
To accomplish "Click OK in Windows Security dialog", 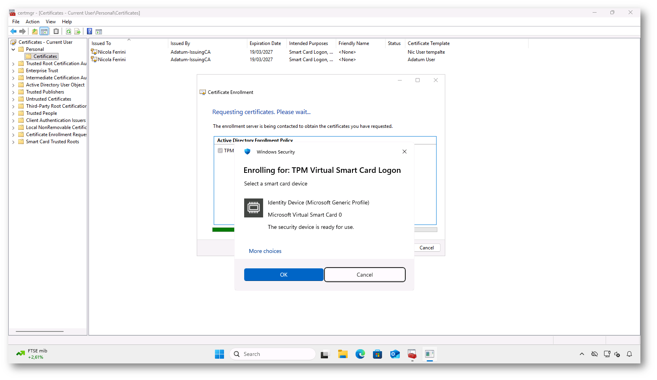I will 283,275.
